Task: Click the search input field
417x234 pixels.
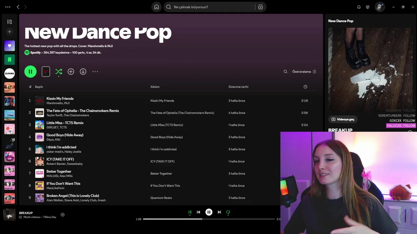Action: tap(213, 7)
